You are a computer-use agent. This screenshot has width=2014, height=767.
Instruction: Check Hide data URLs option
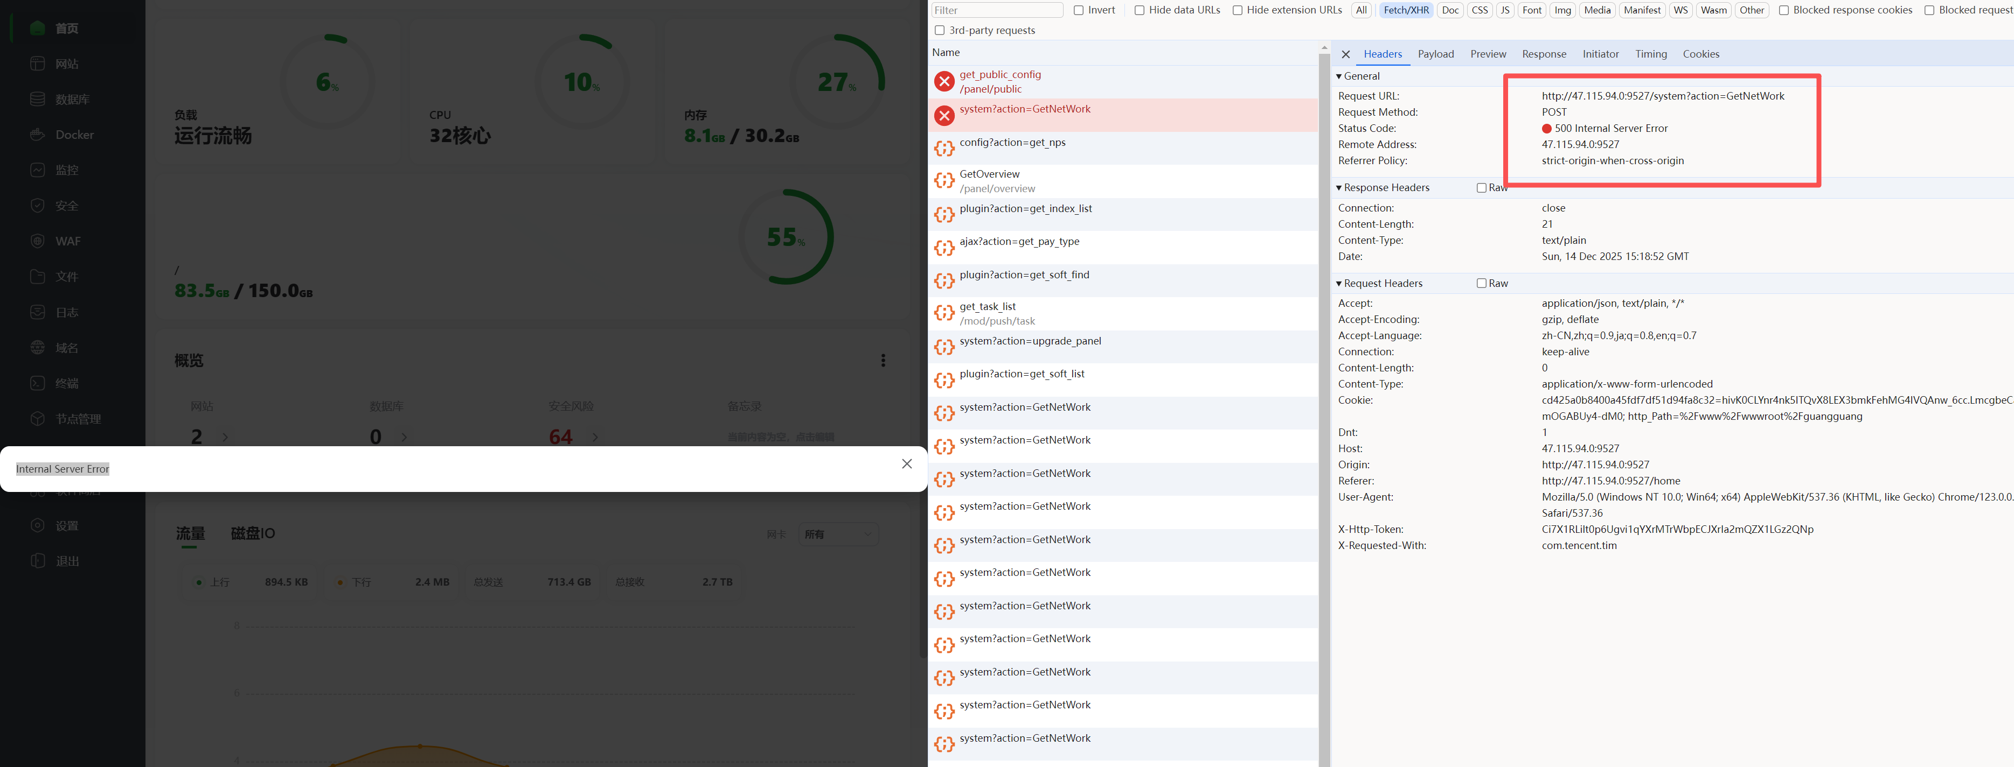coord(1139,10)
